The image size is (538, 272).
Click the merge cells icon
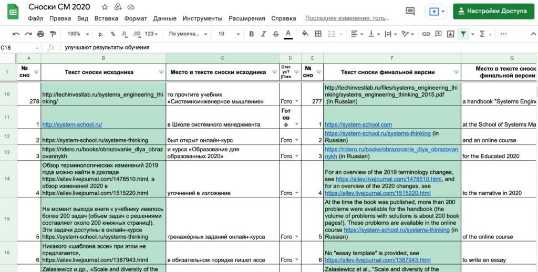coord(331,34)
